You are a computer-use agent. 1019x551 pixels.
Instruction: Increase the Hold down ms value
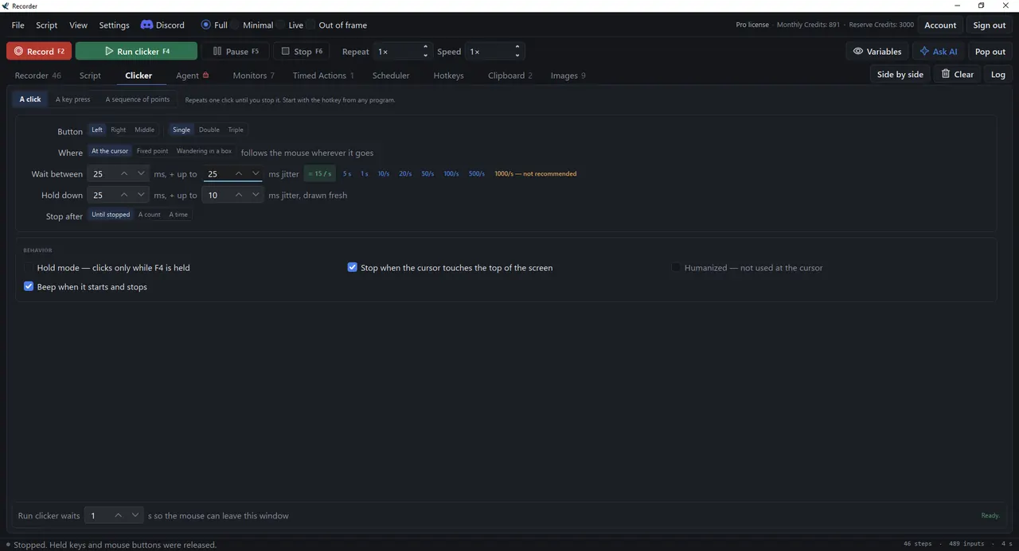click(x=124, y=195)
